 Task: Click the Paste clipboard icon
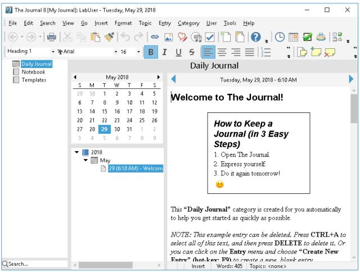(95, 37)
